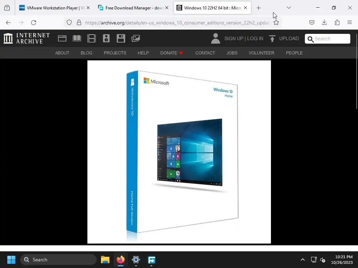This screenshot has width=358, height=268.
Task: Open the JOBS menu item
Action: (232, 53)
